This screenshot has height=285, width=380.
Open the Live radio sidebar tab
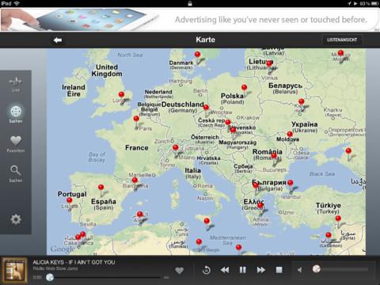click(16, 84)
